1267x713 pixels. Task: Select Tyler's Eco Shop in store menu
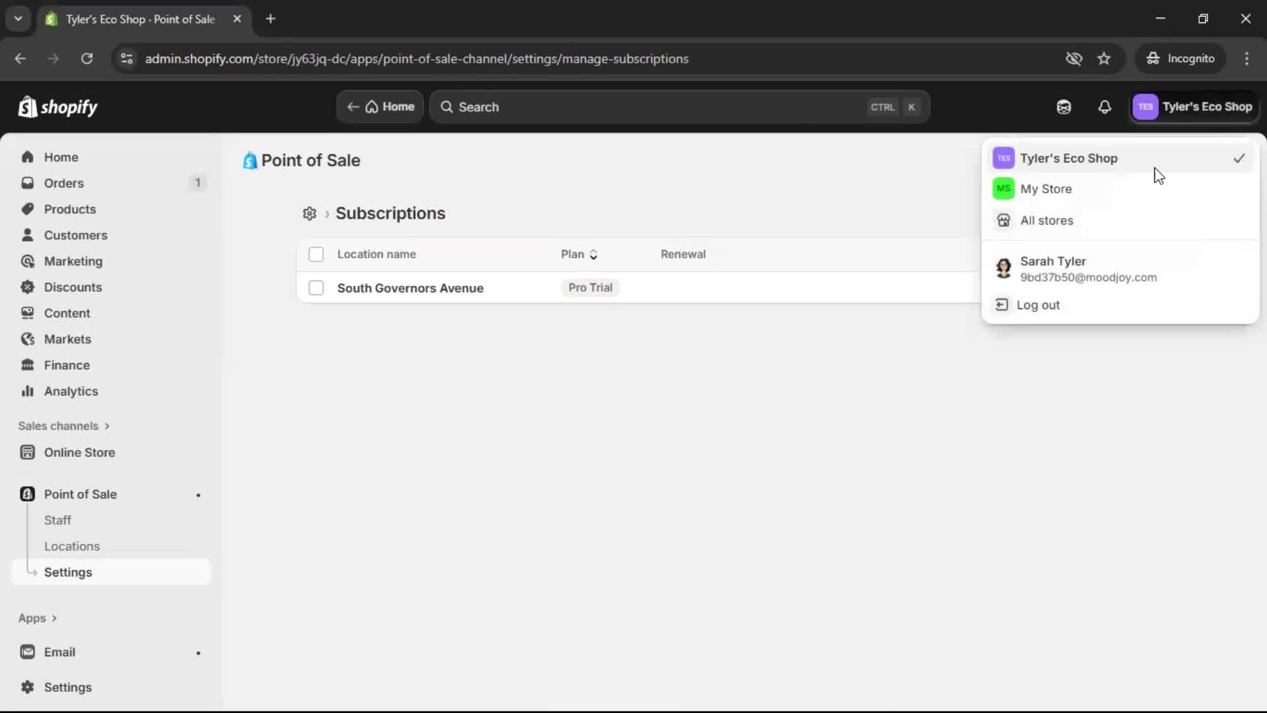[1121, 158]
